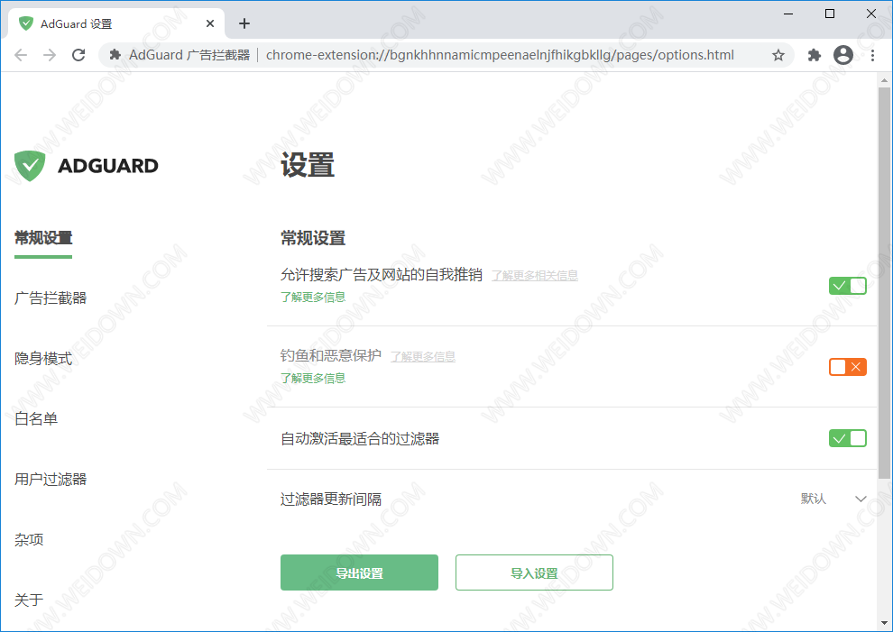Open 隐身模式 section
Viewport: 893px width, 632px height.
pyautogui.click(x=43, y=358)
